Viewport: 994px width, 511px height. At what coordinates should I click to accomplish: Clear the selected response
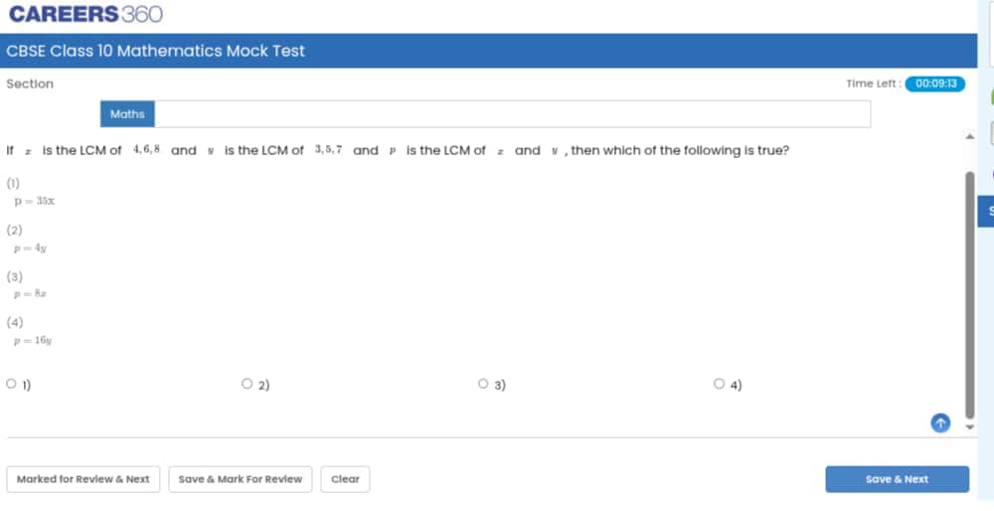[345, 479]
